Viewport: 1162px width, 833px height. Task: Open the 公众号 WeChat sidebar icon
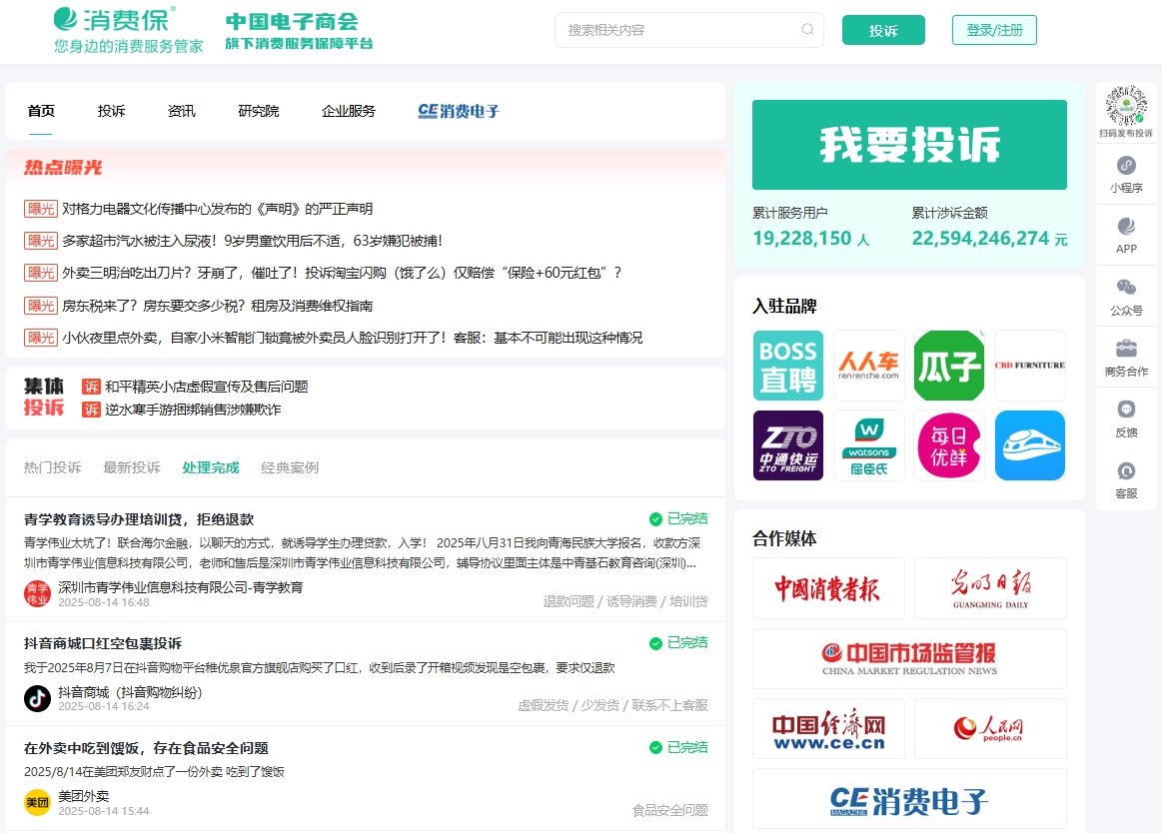click(1126, 287)
